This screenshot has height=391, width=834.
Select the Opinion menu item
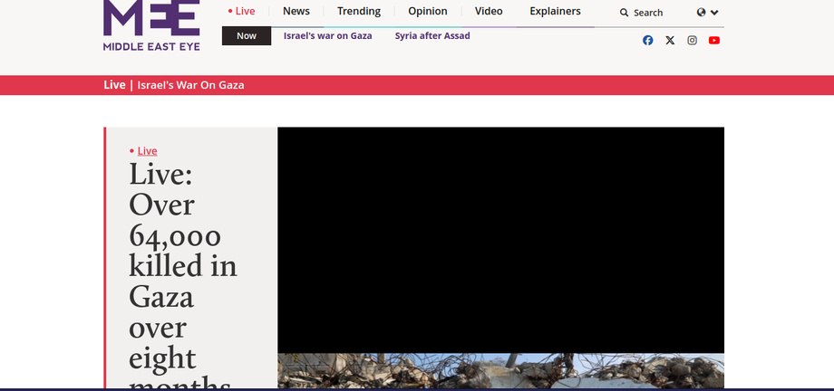click(x=428, y=11)
